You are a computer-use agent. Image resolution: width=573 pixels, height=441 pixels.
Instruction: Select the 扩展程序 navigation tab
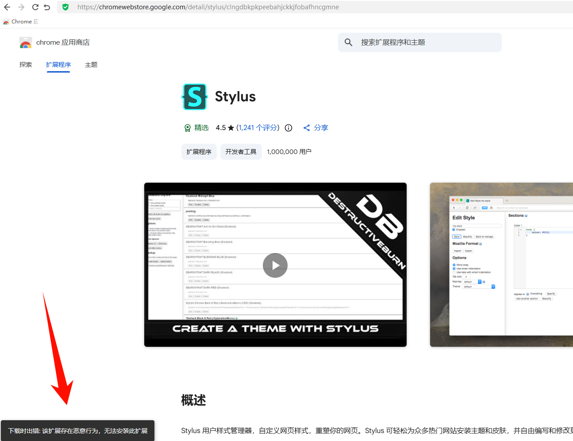[58, 65]
